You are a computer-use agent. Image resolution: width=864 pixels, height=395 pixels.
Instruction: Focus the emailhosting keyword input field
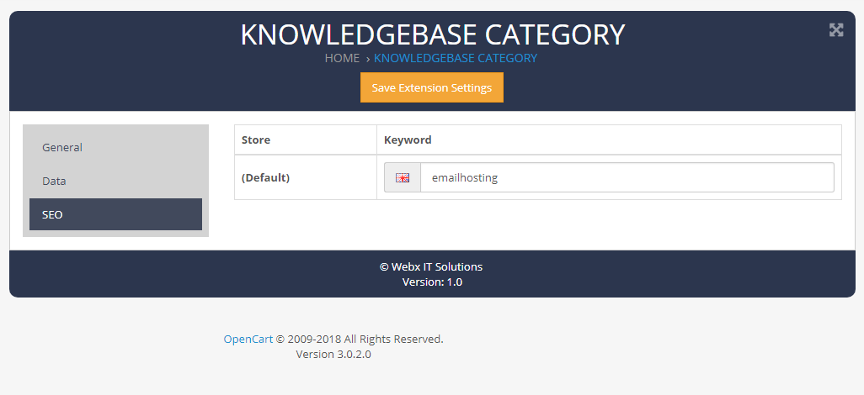coord(627,177)
